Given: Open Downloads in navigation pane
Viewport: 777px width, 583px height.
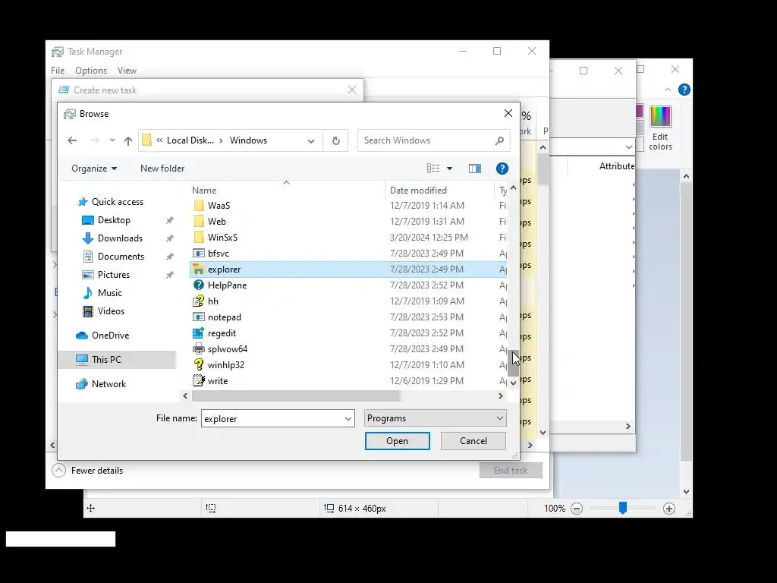Looking at the screenshot, I should pyautogui.click(x=120, y=238).
